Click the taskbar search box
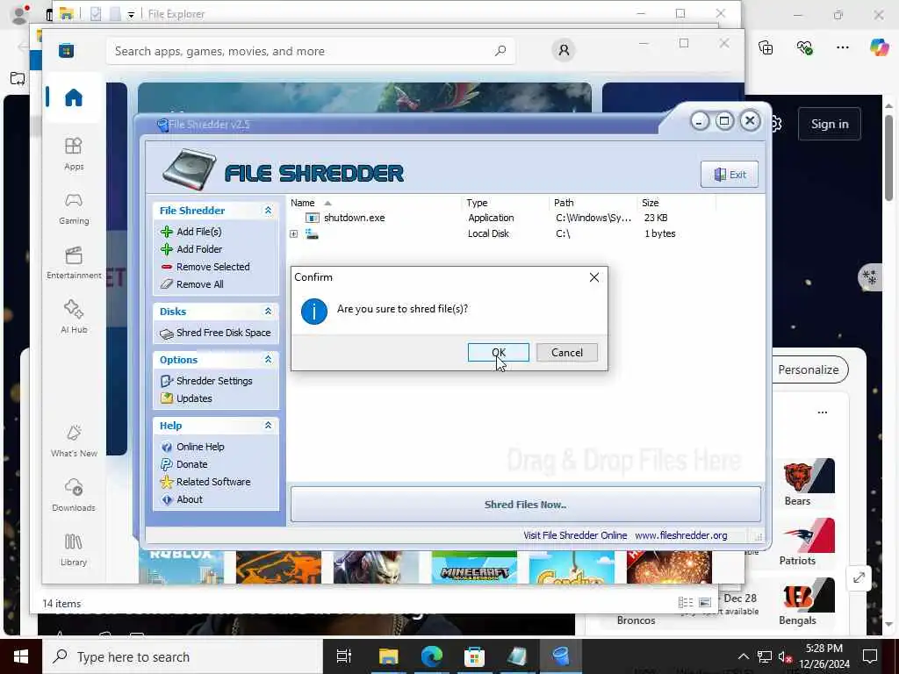This screenshot has height=674, width=899. (x=183, y=656)
